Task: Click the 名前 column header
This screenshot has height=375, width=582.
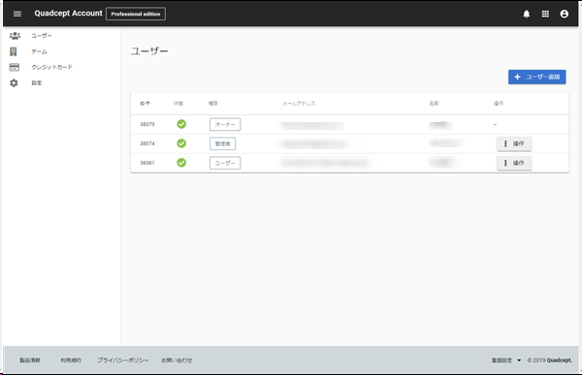Action: (434, 103)
